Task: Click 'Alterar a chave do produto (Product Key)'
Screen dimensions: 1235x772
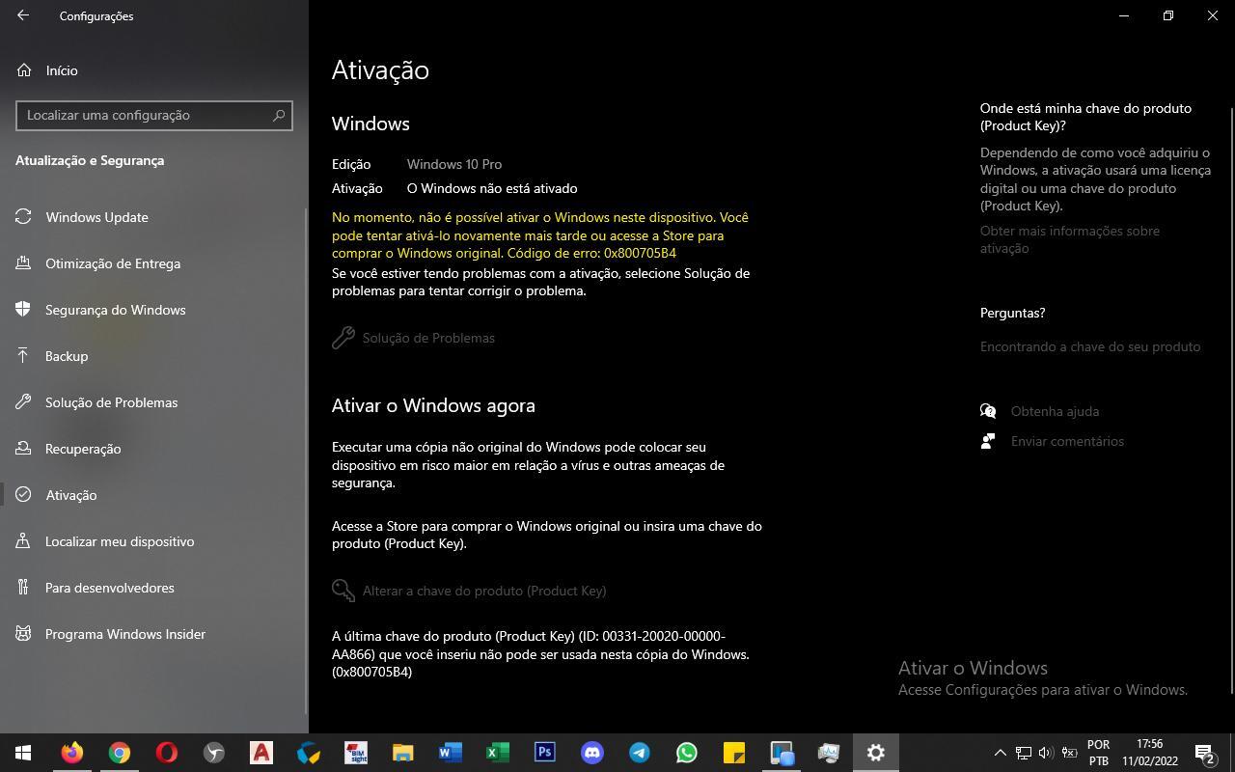Action: (x=484, y=591)
